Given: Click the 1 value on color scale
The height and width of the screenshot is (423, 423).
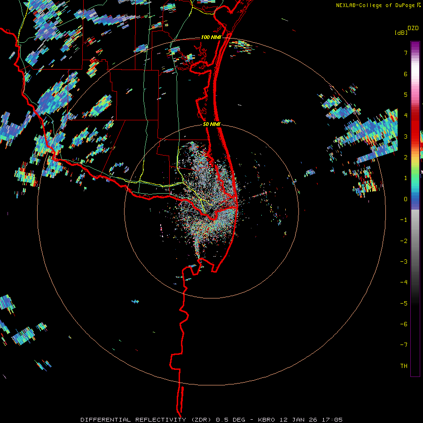Looking at the screenshot, I should (x=406, y=178).
